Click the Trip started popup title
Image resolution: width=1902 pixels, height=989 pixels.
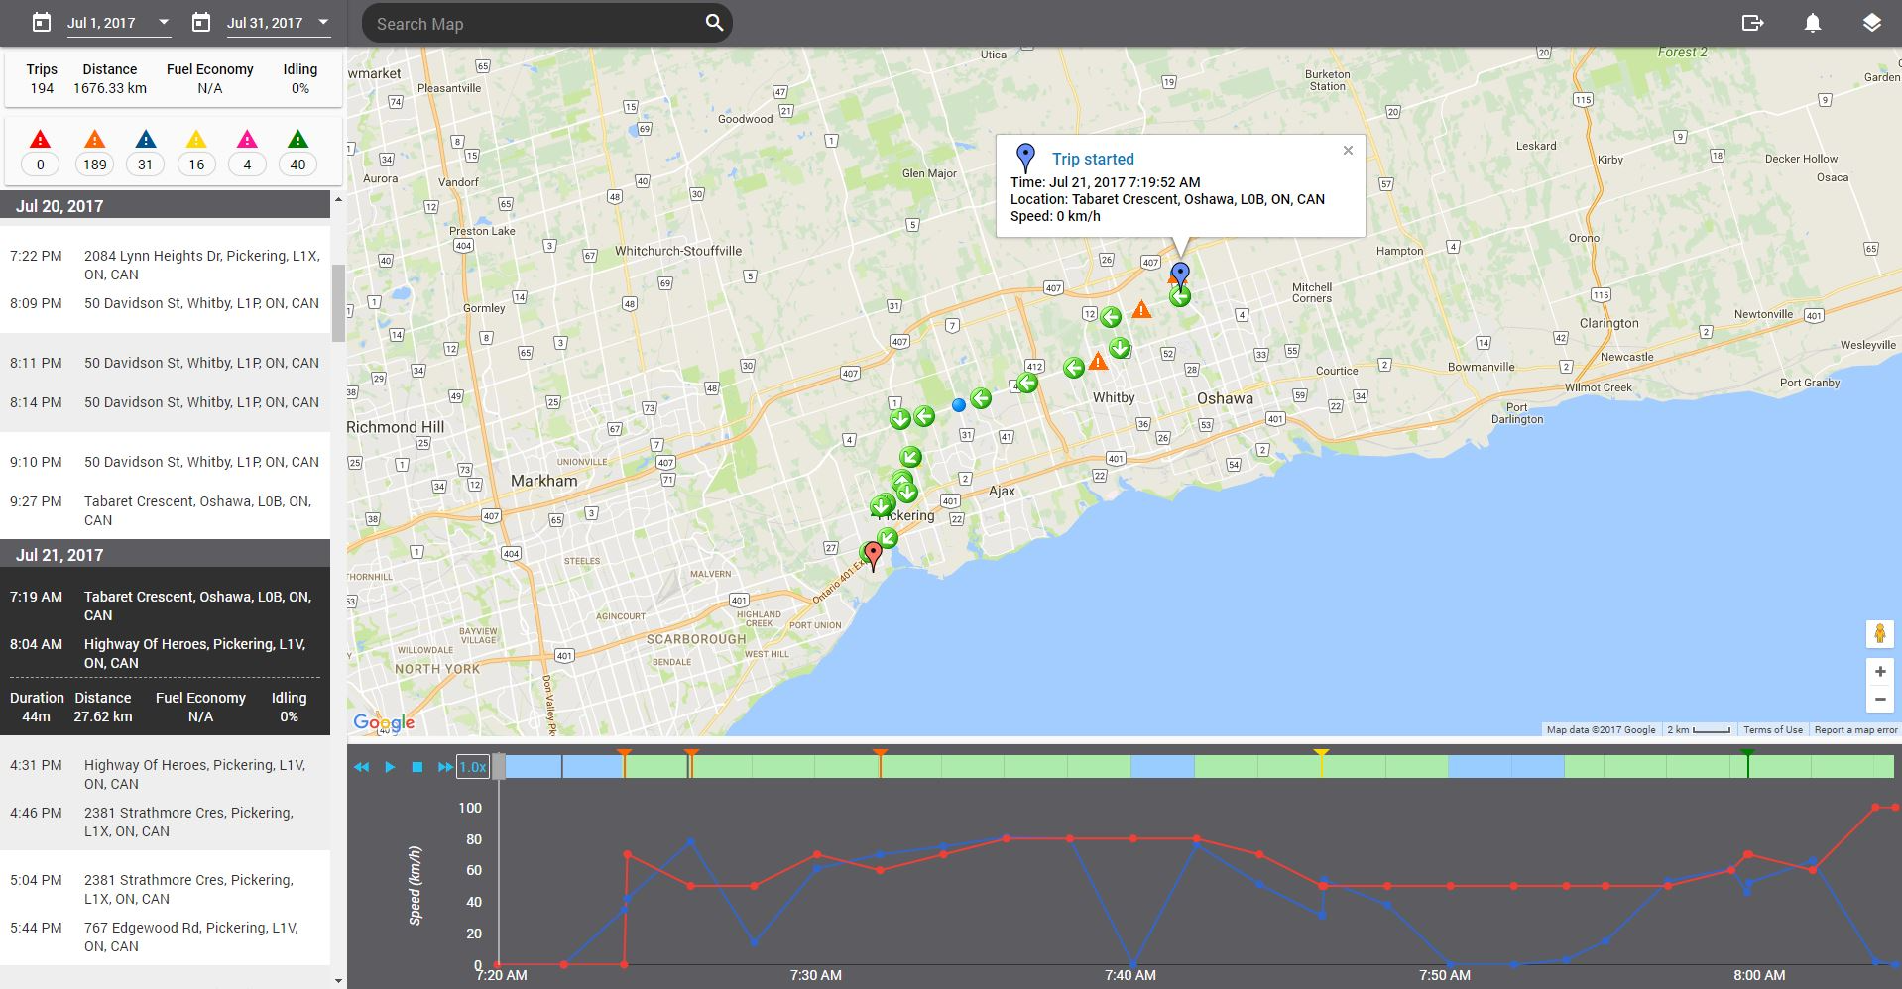point(1093,159)
